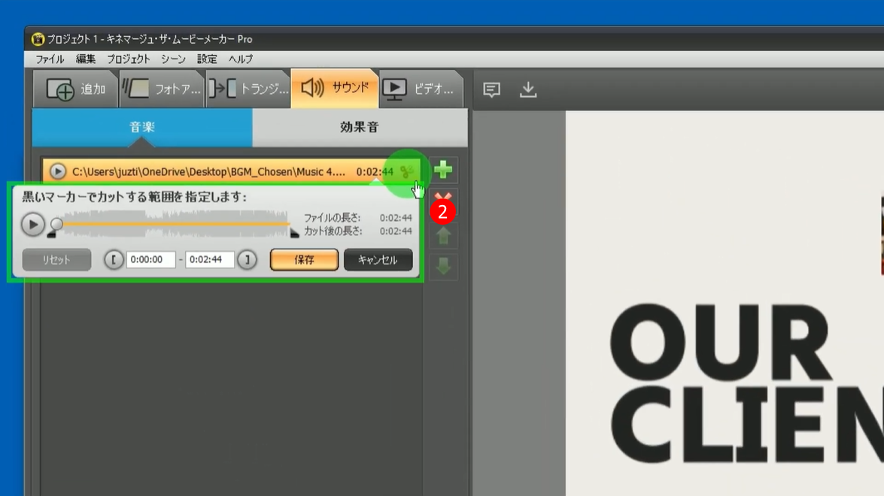
Task: Play the waveform preview in cut panel
Action: (x=32, y=224)
